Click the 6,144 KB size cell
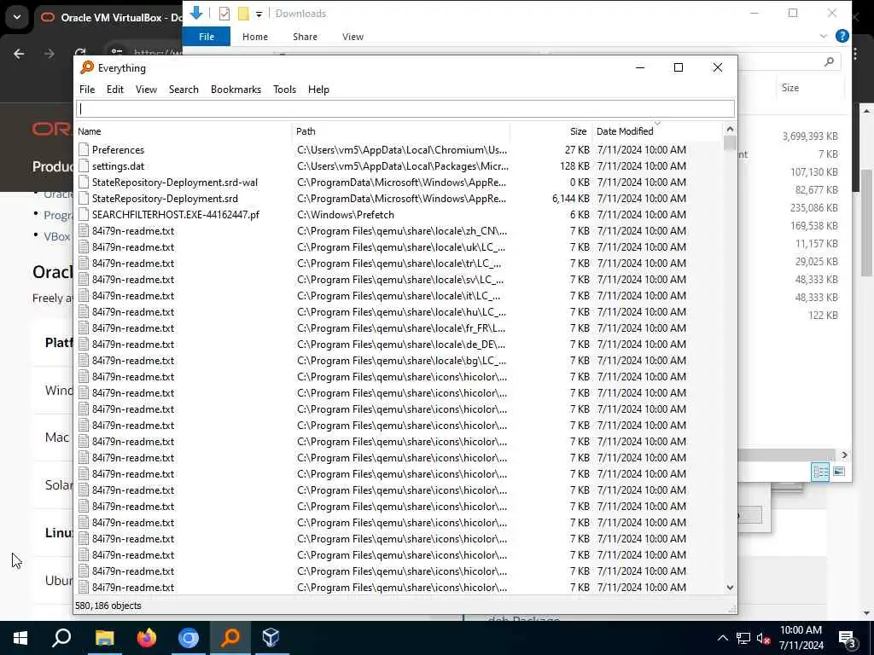 click(570, 198)
